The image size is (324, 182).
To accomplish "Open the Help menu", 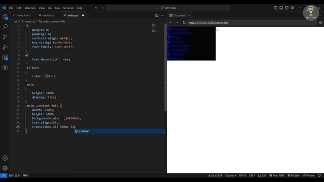I will click(79, 8).
